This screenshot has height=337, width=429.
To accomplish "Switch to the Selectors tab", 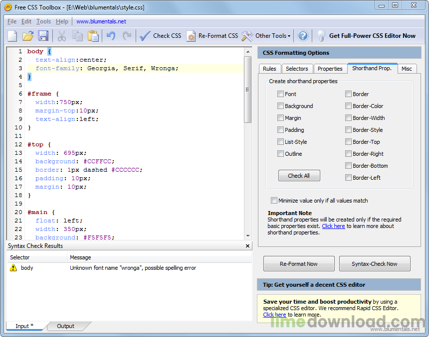I will point(297,69).
